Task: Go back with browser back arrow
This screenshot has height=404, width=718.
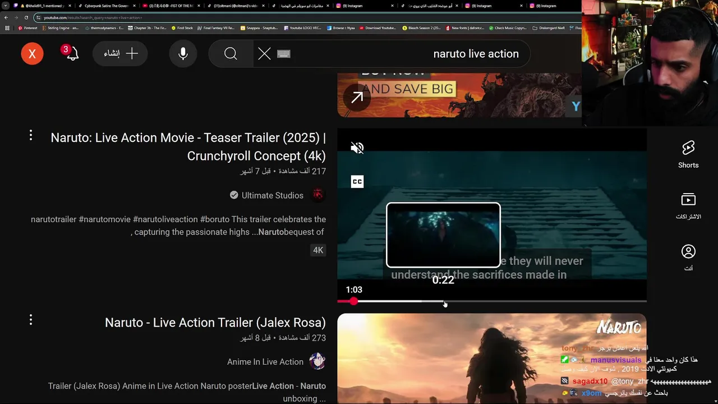Action: coord(6,17)
